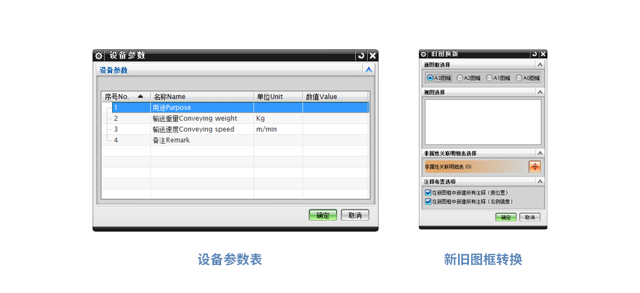640x293 pixels.
Task: Collapse the 新图框选择 section
Action: tap(540, 65)
